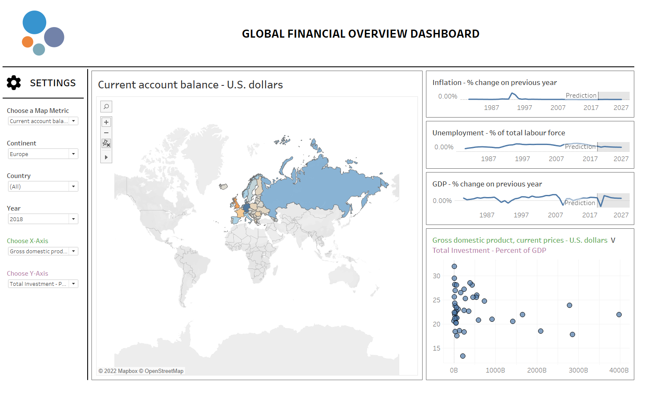The image size is (647, 400).
Task: Click the purple Choose Y-Axis label
Action: [x=28, y=274]
